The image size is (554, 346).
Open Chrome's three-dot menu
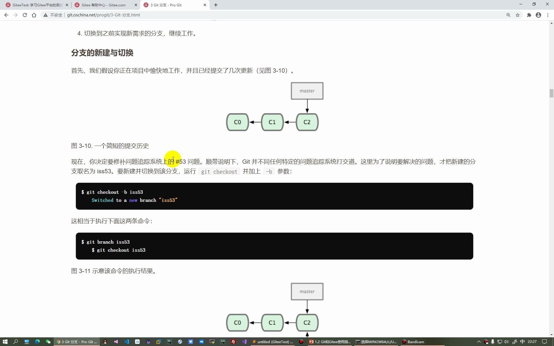tap(548, 15)
